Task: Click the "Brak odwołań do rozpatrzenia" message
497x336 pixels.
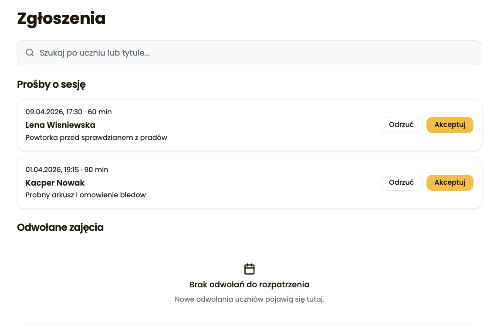Action: [249, 285]
